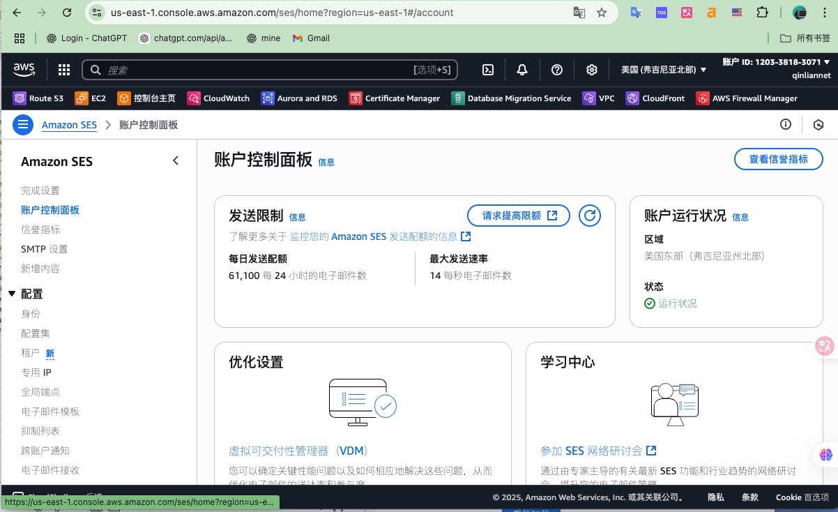Open 新增内容 in sidebar
The width and height of the screenshot is (838, 512).
pos(40,269)
